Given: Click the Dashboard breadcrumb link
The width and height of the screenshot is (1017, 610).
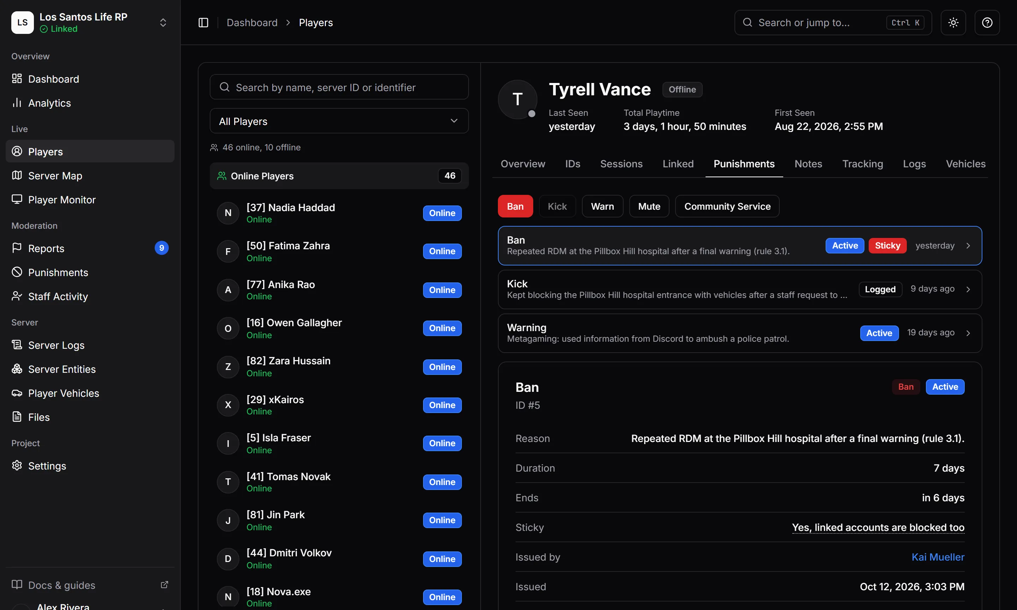Looking at the screenshot, I should (x=252, y=23).
